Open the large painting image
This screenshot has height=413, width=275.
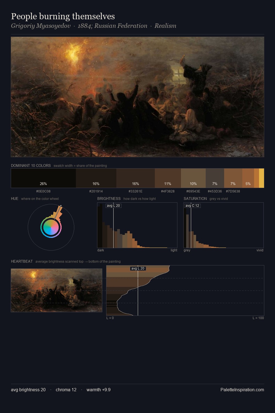[x=137, y=97]
